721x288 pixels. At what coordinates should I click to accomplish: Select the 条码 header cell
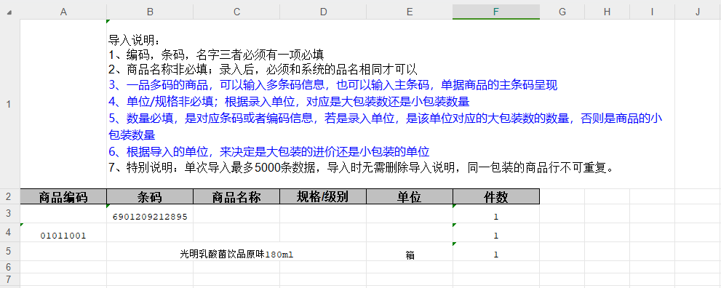150,196
